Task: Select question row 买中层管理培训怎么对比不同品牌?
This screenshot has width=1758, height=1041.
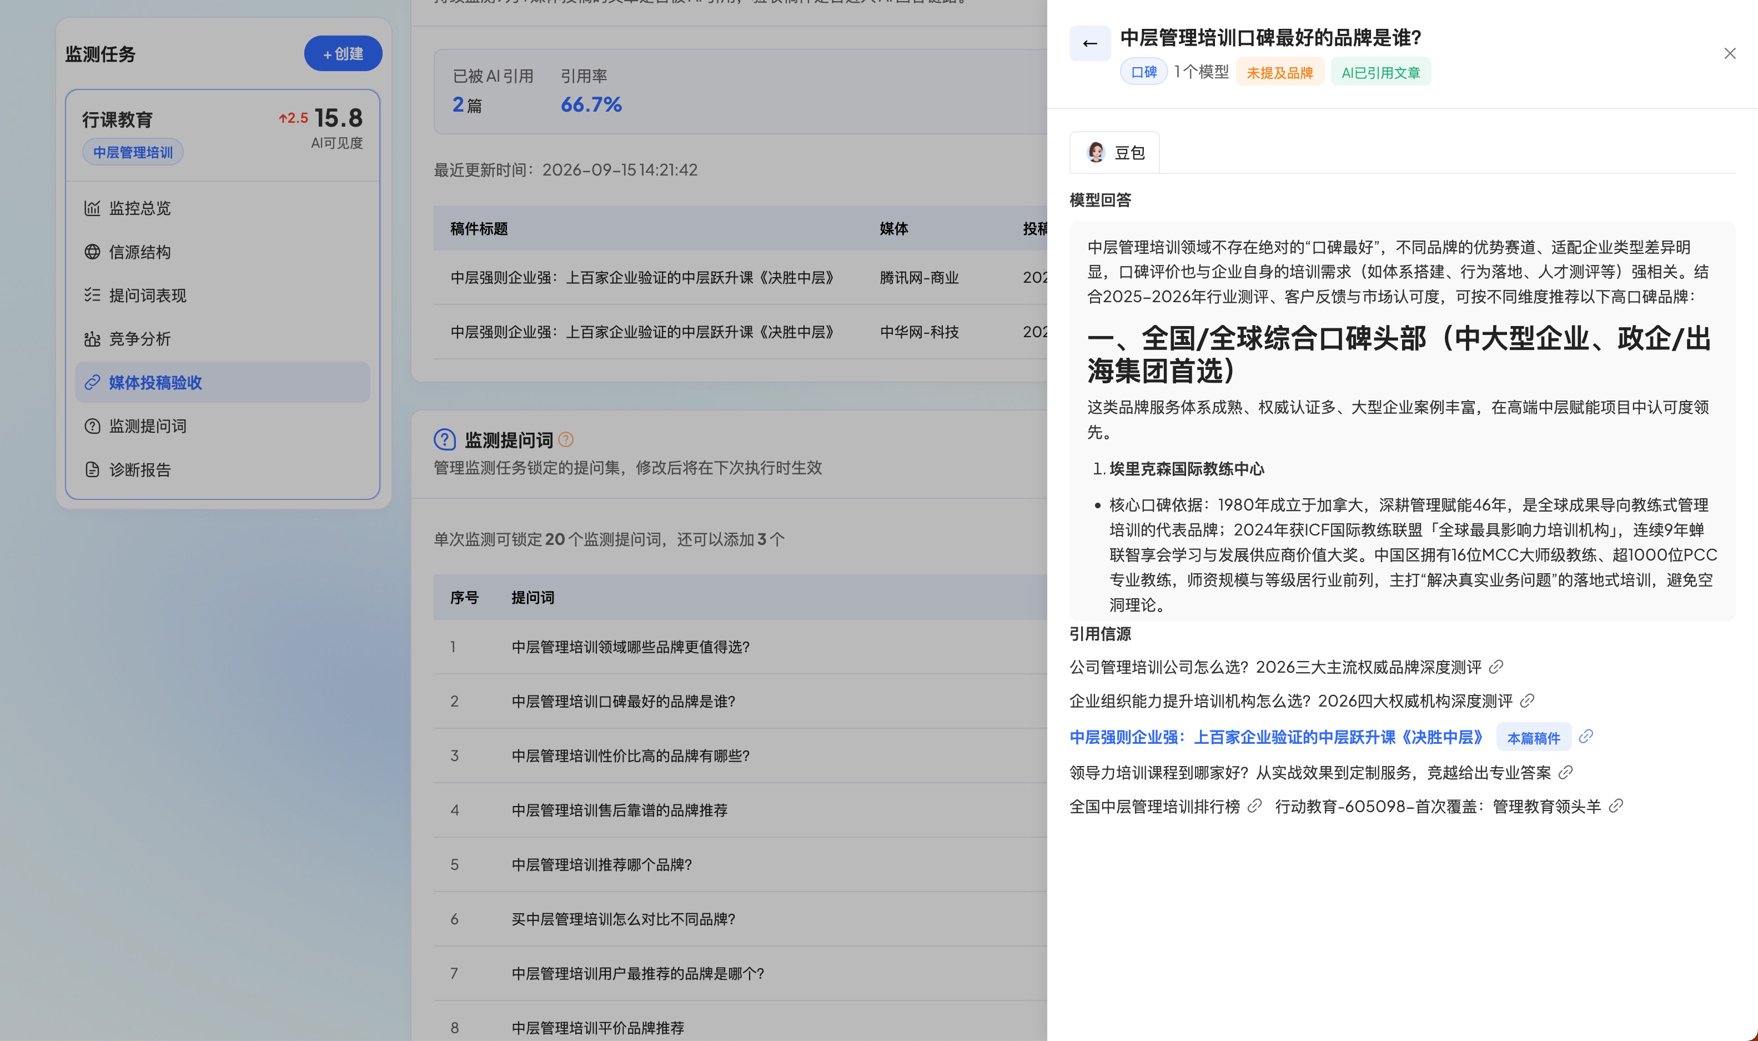Action: pos(741,919)
